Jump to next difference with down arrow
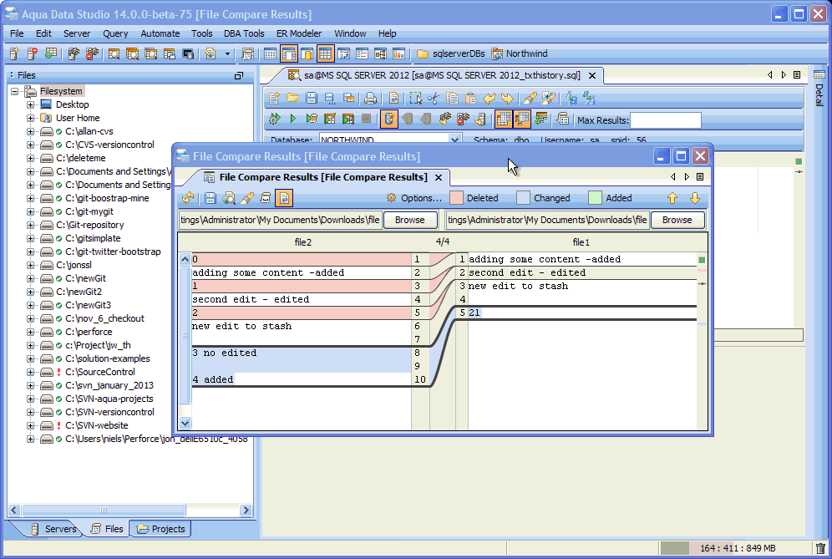832x559 pixels. point(694,198)
